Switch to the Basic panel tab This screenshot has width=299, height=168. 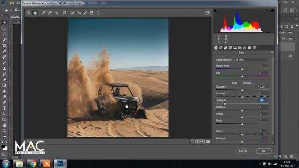click(x=216, y=48)
